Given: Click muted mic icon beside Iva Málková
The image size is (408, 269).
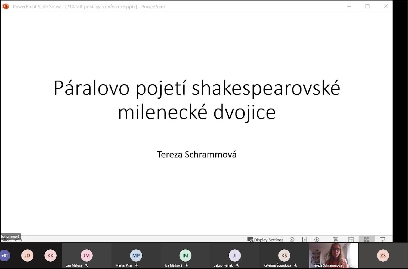Looking at the screenshot, I should (x=187, y=265).
